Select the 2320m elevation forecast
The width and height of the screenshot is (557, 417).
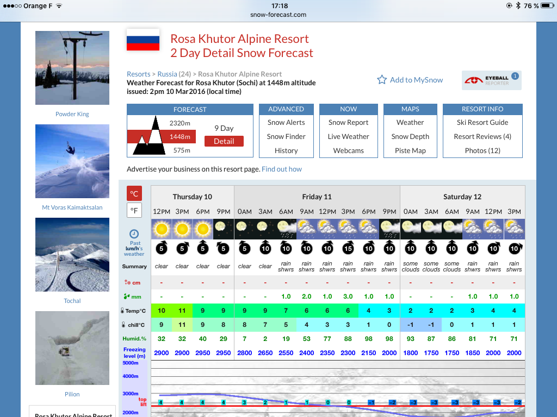[x=180, y=123]
